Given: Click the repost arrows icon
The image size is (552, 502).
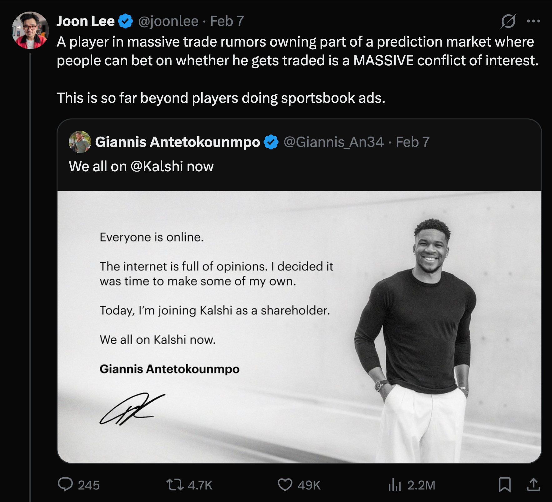Looking at the screenshot, I should coord(174,485).
